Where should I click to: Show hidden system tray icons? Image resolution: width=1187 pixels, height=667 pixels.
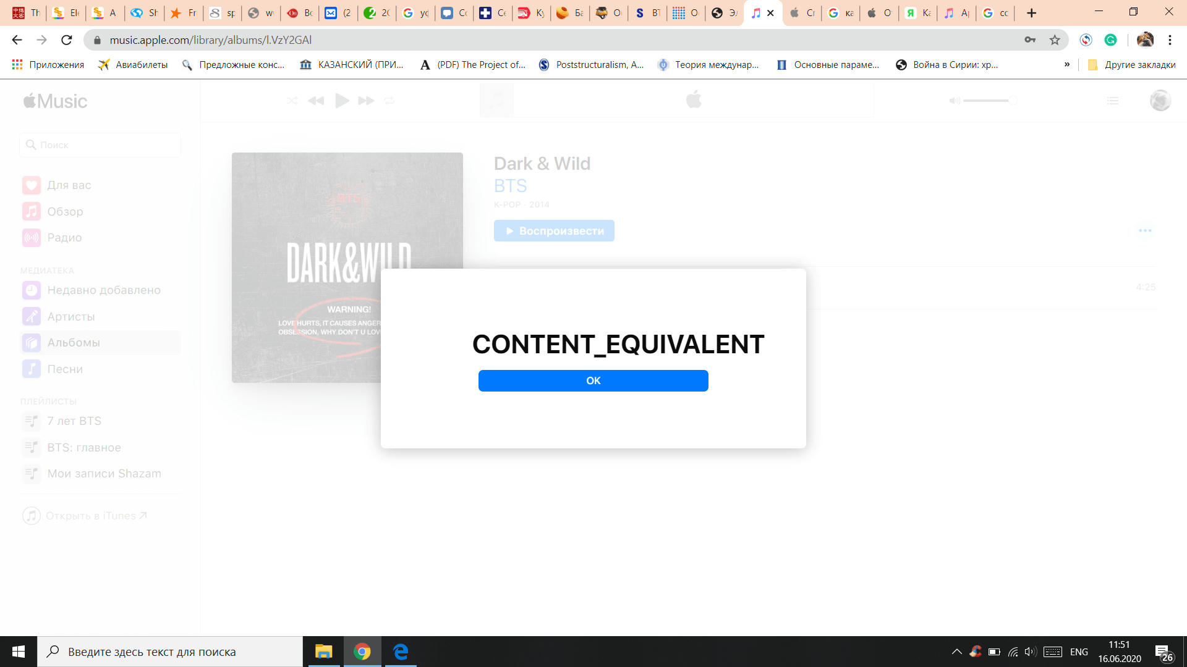(956, 652)
